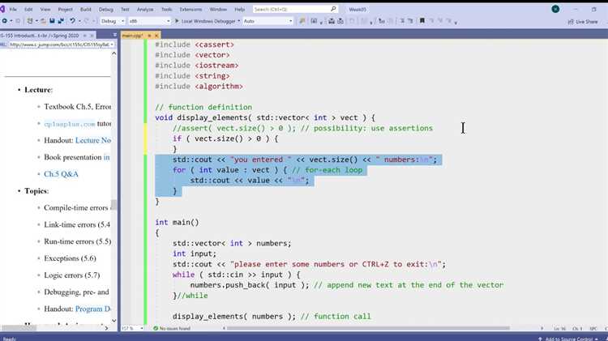Open the Analyze menu
Viewport: 608px width, 341px height.
[x=145, y=9]
